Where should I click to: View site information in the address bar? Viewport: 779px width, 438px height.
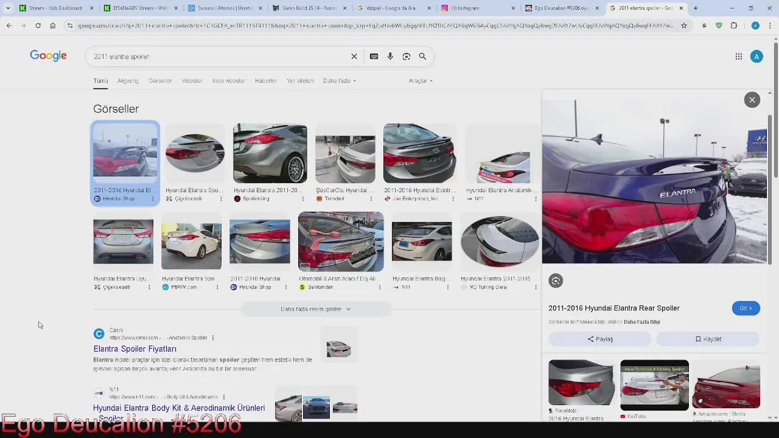70,26
